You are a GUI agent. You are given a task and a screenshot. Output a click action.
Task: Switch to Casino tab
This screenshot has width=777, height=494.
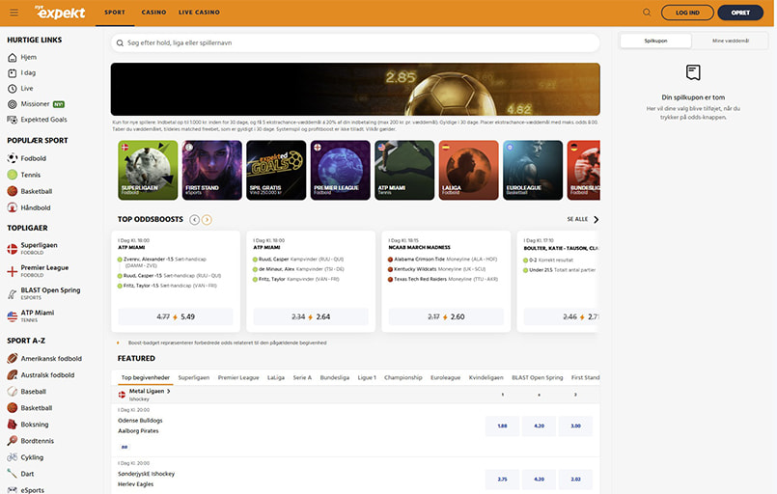coord(153,13)
